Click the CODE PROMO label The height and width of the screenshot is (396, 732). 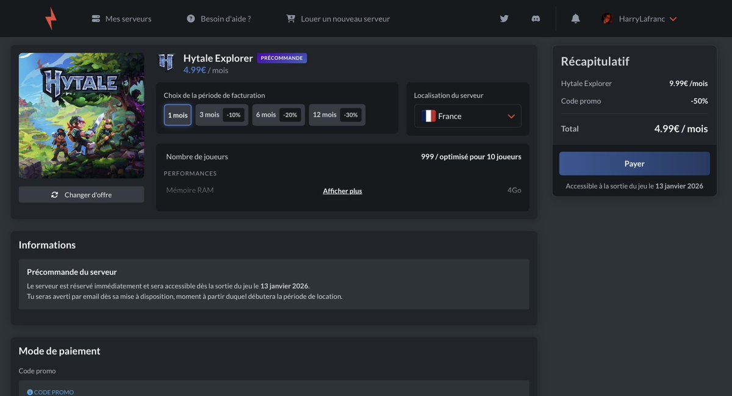point(54,392)
